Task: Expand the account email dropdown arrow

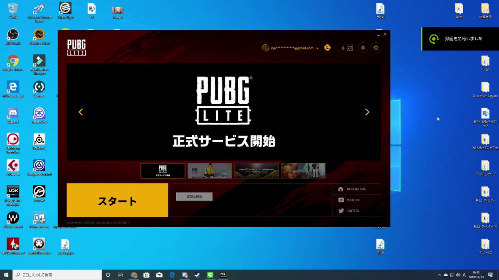Action: (x=317, y=48)
